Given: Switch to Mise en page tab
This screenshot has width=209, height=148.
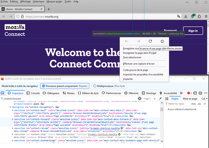Looking at the screenshot, I should pos(190,98).
